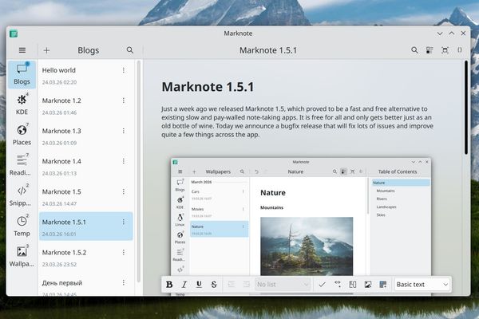The image size is (479, 319).
Task: Insert a link with the link icon
Action: point(338,285)
